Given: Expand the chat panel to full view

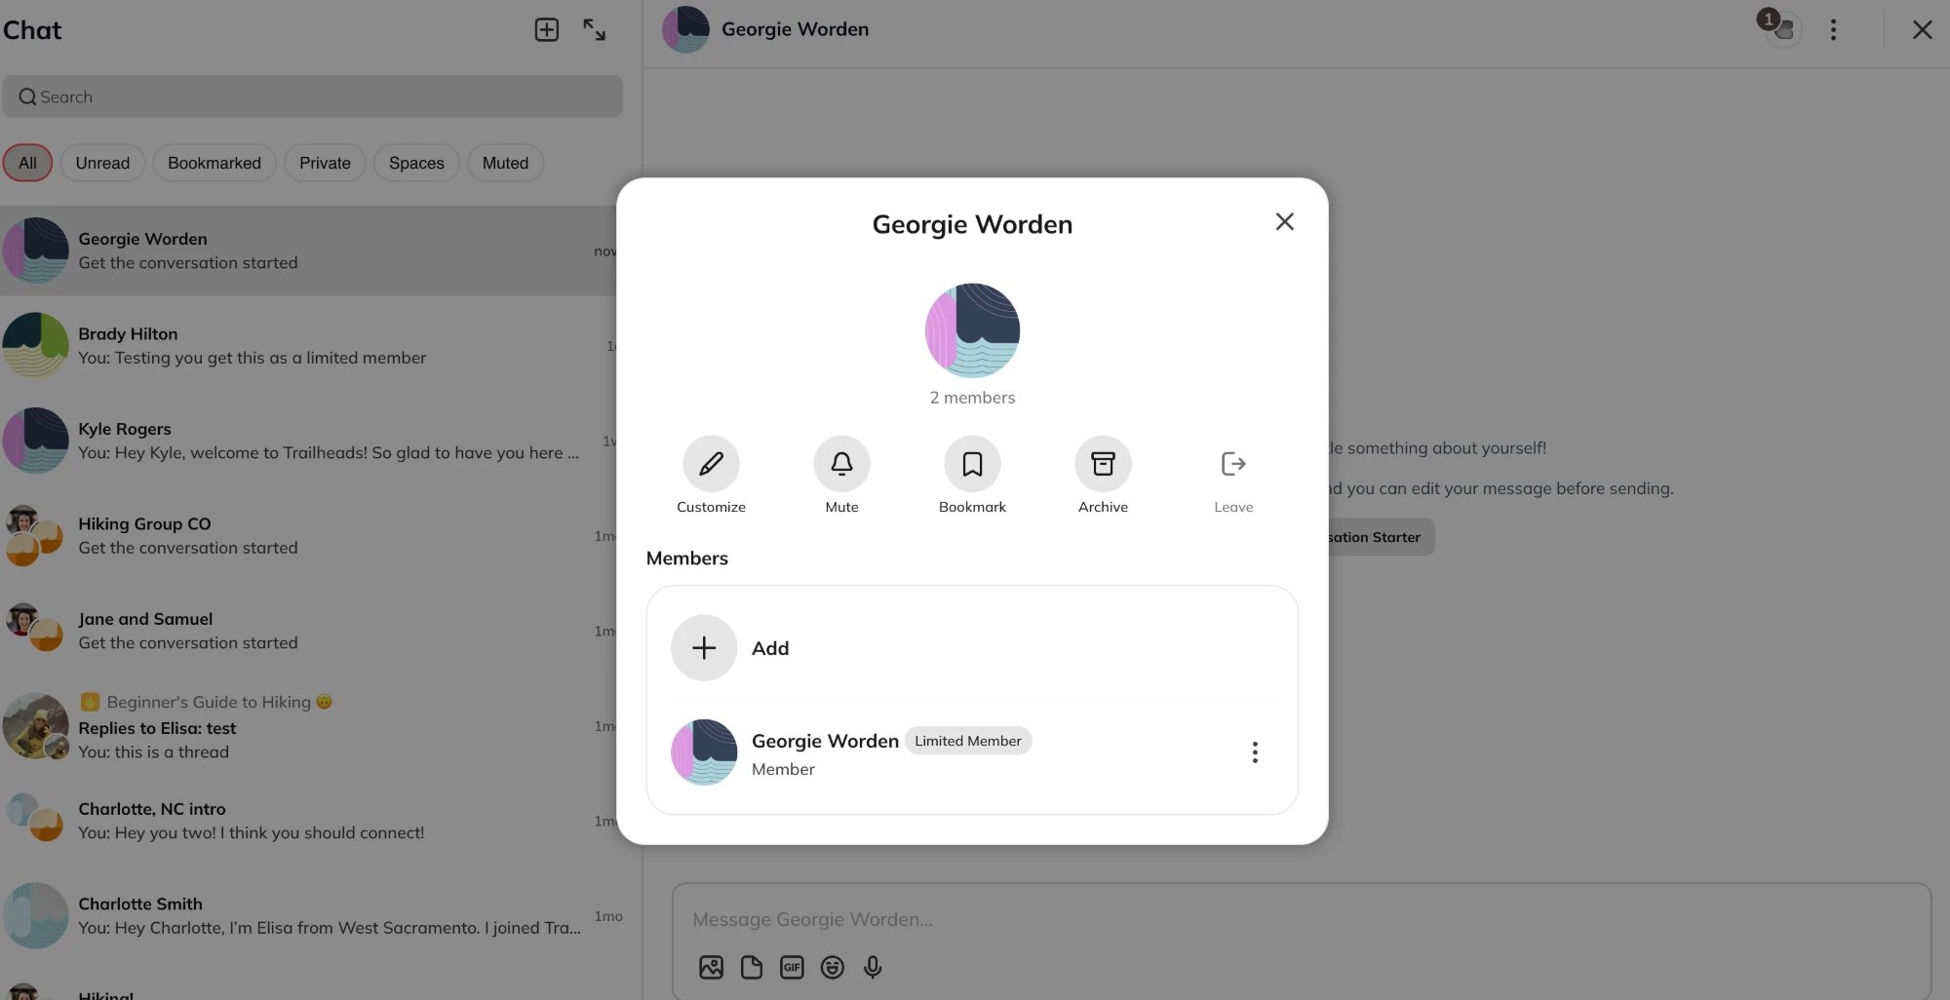Looking at the screenshot, I should [594, 30].
